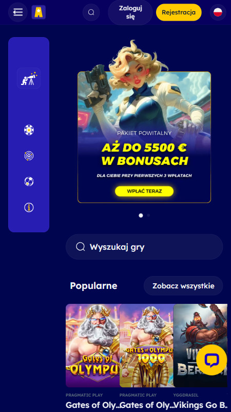Click the Wpłać teraz deposit button
This screenshot has height=412, width=231.
click(144, 191)
